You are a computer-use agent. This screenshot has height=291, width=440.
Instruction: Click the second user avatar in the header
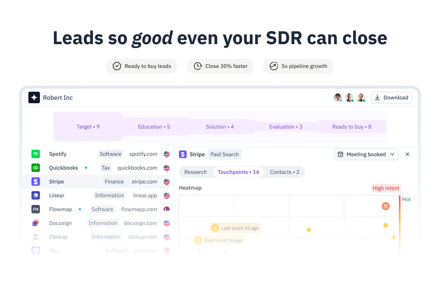pos(349,98)
